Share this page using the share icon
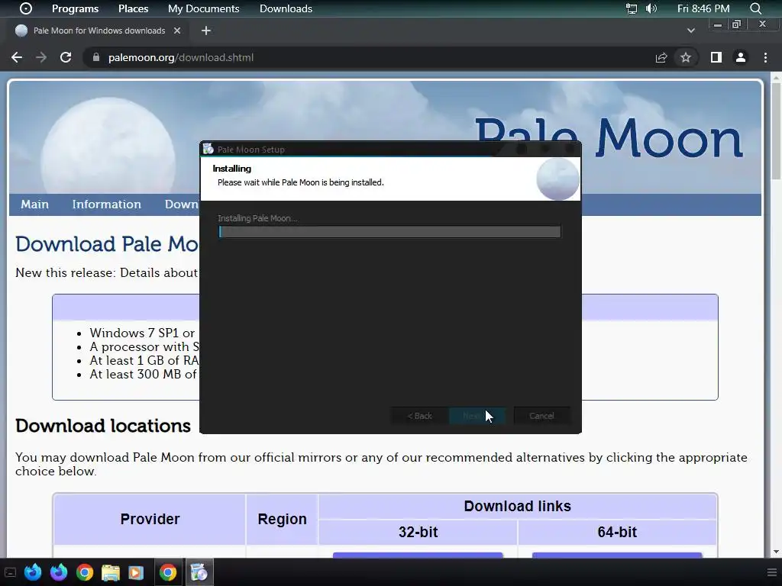 [x=661, y=57]
